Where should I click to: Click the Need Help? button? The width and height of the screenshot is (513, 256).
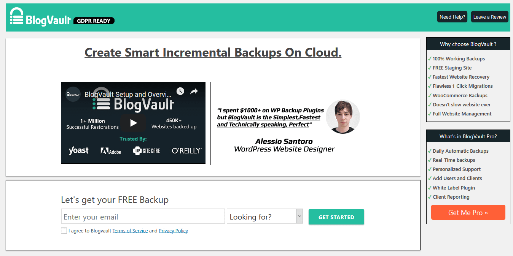[x=452, y=17]
